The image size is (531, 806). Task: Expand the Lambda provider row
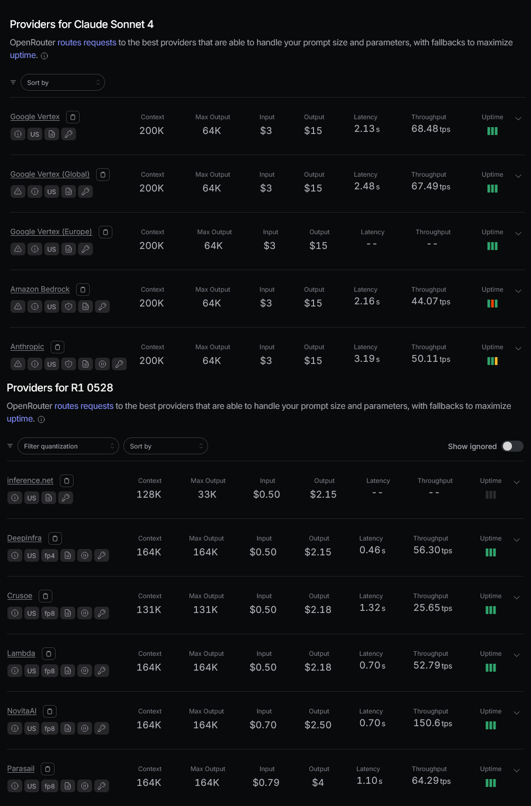point(517,655)
